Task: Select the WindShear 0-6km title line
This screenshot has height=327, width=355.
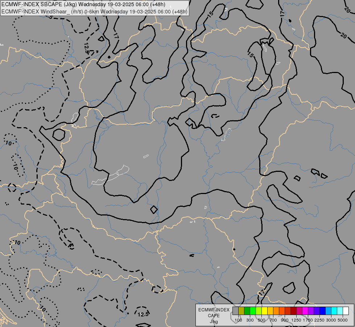Action: (94, 11)
